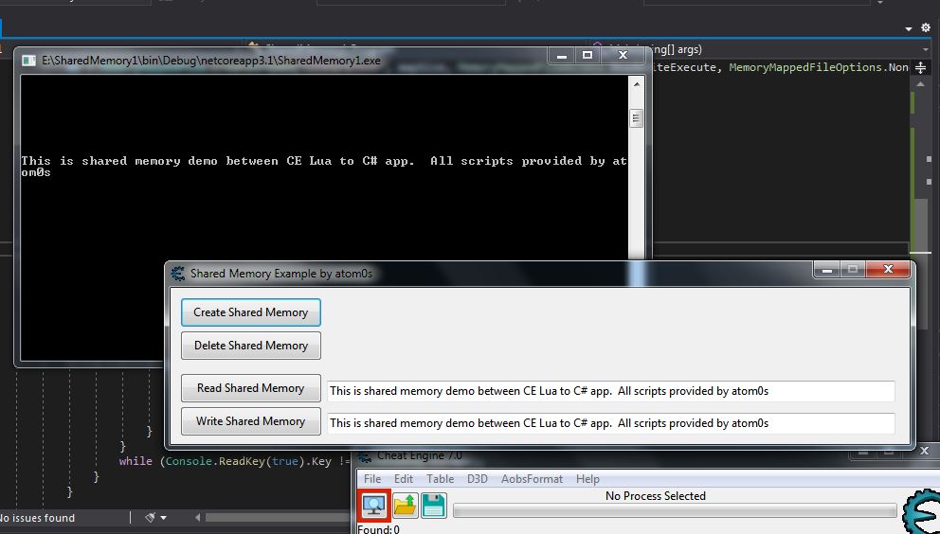Focus the Read Shared Memory text field
940x534 pixels.
(611, 391)
